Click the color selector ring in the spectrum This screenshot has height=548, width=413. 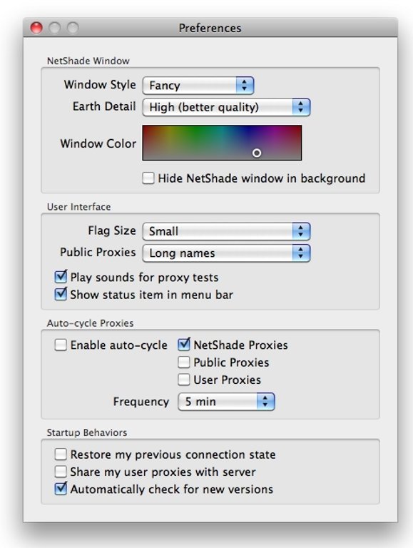257,153
